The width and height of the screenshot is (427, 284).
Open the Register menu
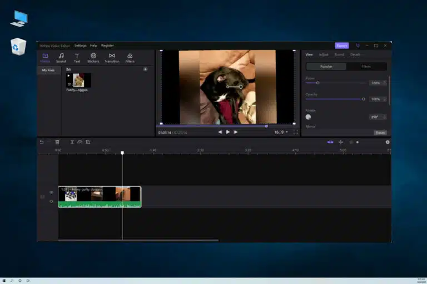click(x=107, y=45)
